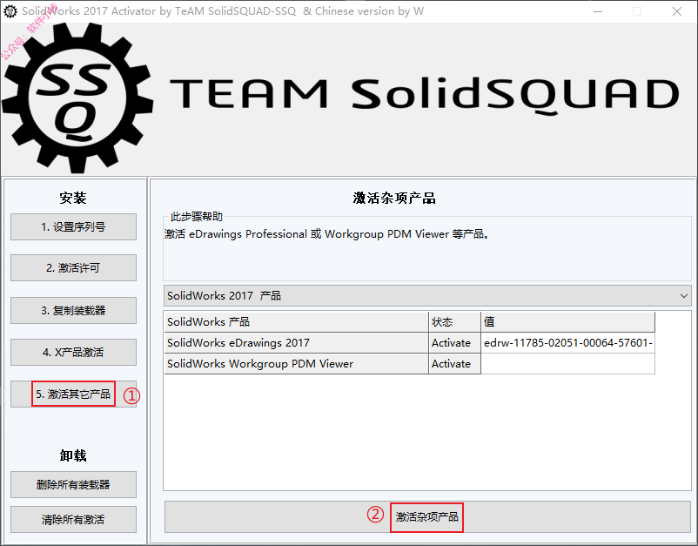Click the '2. 激活许可' button
698x546 pixels.
coord(73,267)
